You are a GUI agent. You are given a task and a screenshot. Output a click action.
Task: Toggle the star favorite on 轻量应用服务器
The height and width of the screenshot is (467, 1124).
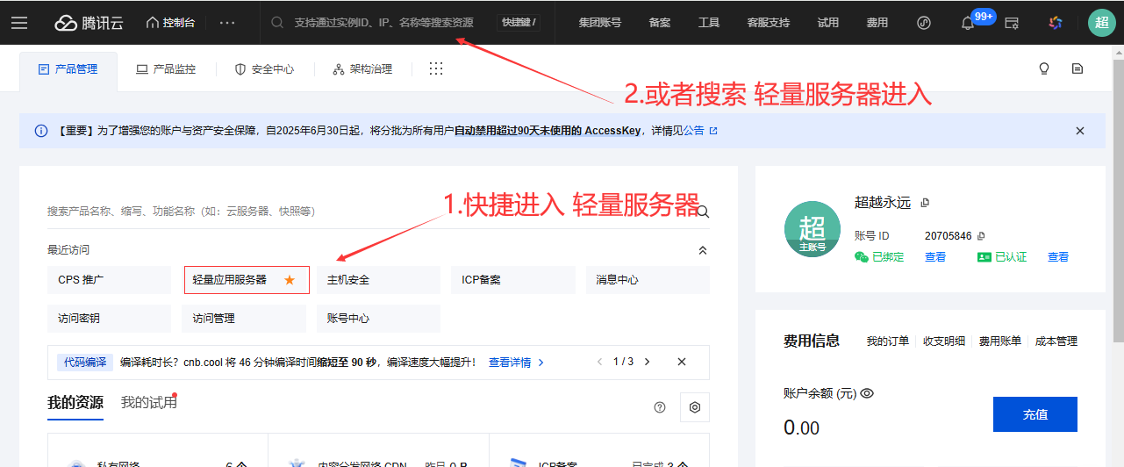[x=290, y=280]
